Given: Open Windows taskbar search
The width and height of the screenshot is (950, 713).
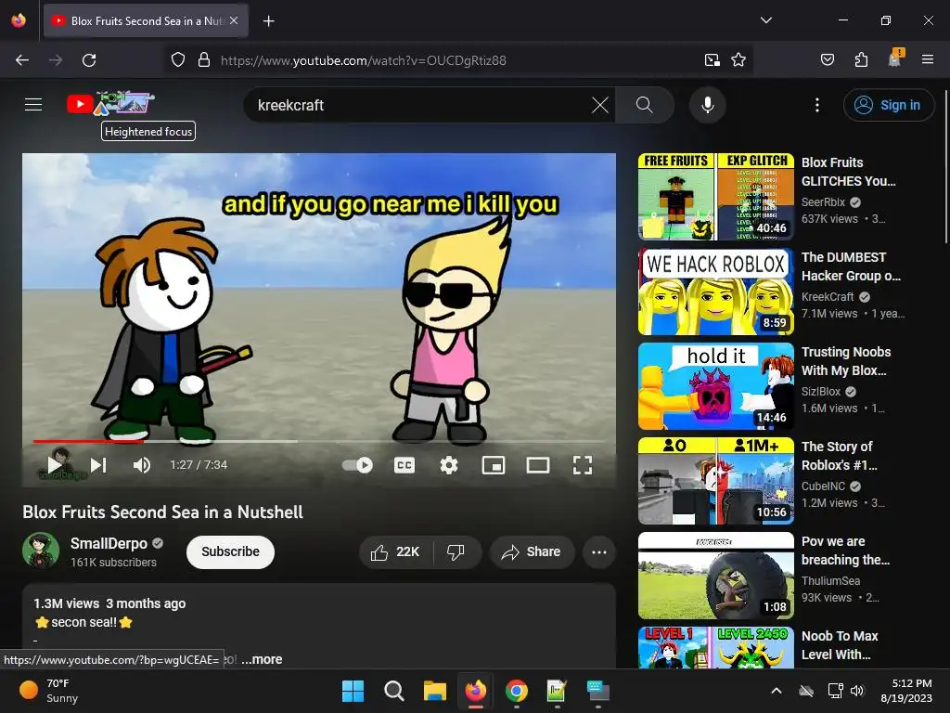Looking at the screenshot, I should click(393, 691).
